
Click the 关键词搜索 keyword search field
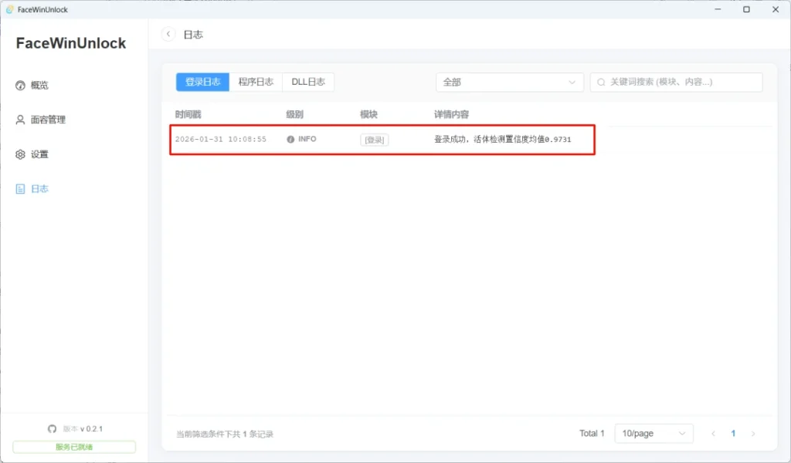coord(674,82)
